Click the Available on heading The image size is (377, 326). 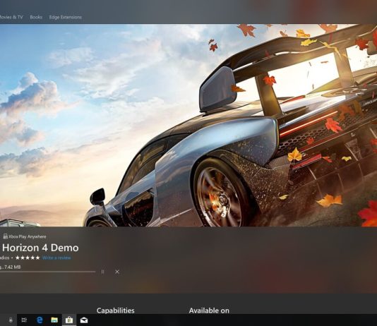(209, 310)
